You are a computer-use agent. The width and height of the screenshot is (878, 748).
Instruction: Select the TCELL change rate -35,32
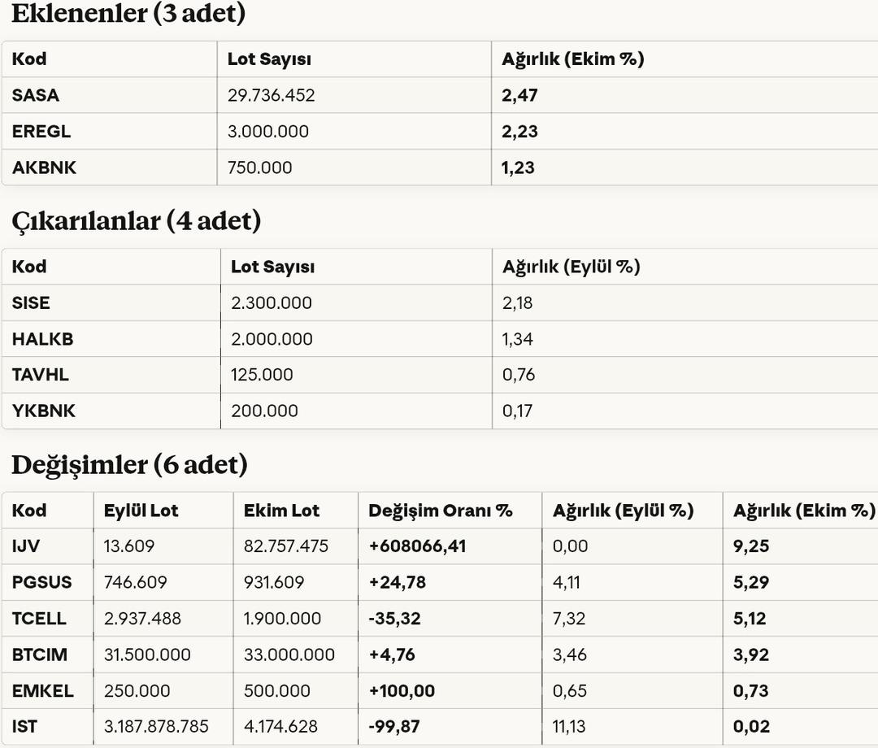click(395, 619)
